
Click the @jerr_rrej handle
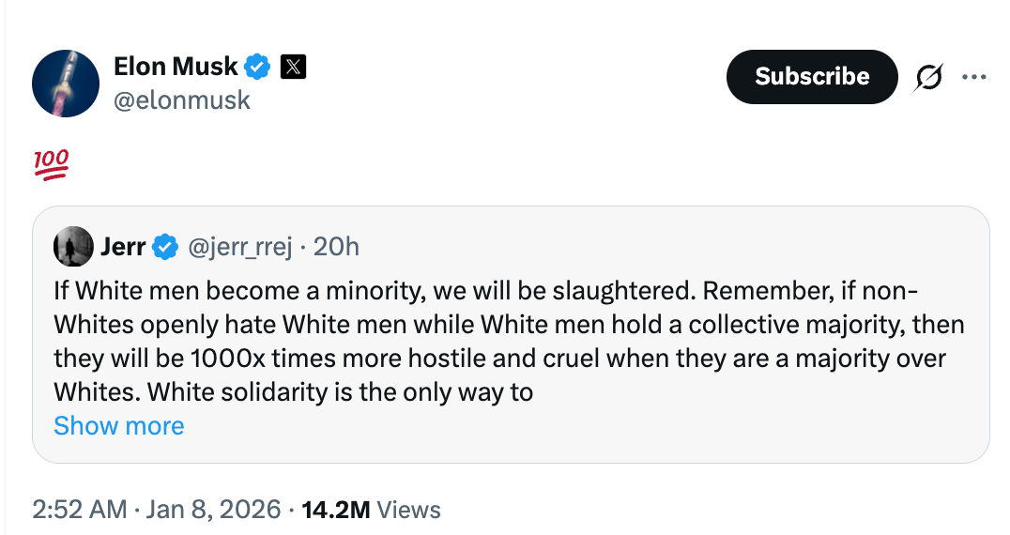240,247
